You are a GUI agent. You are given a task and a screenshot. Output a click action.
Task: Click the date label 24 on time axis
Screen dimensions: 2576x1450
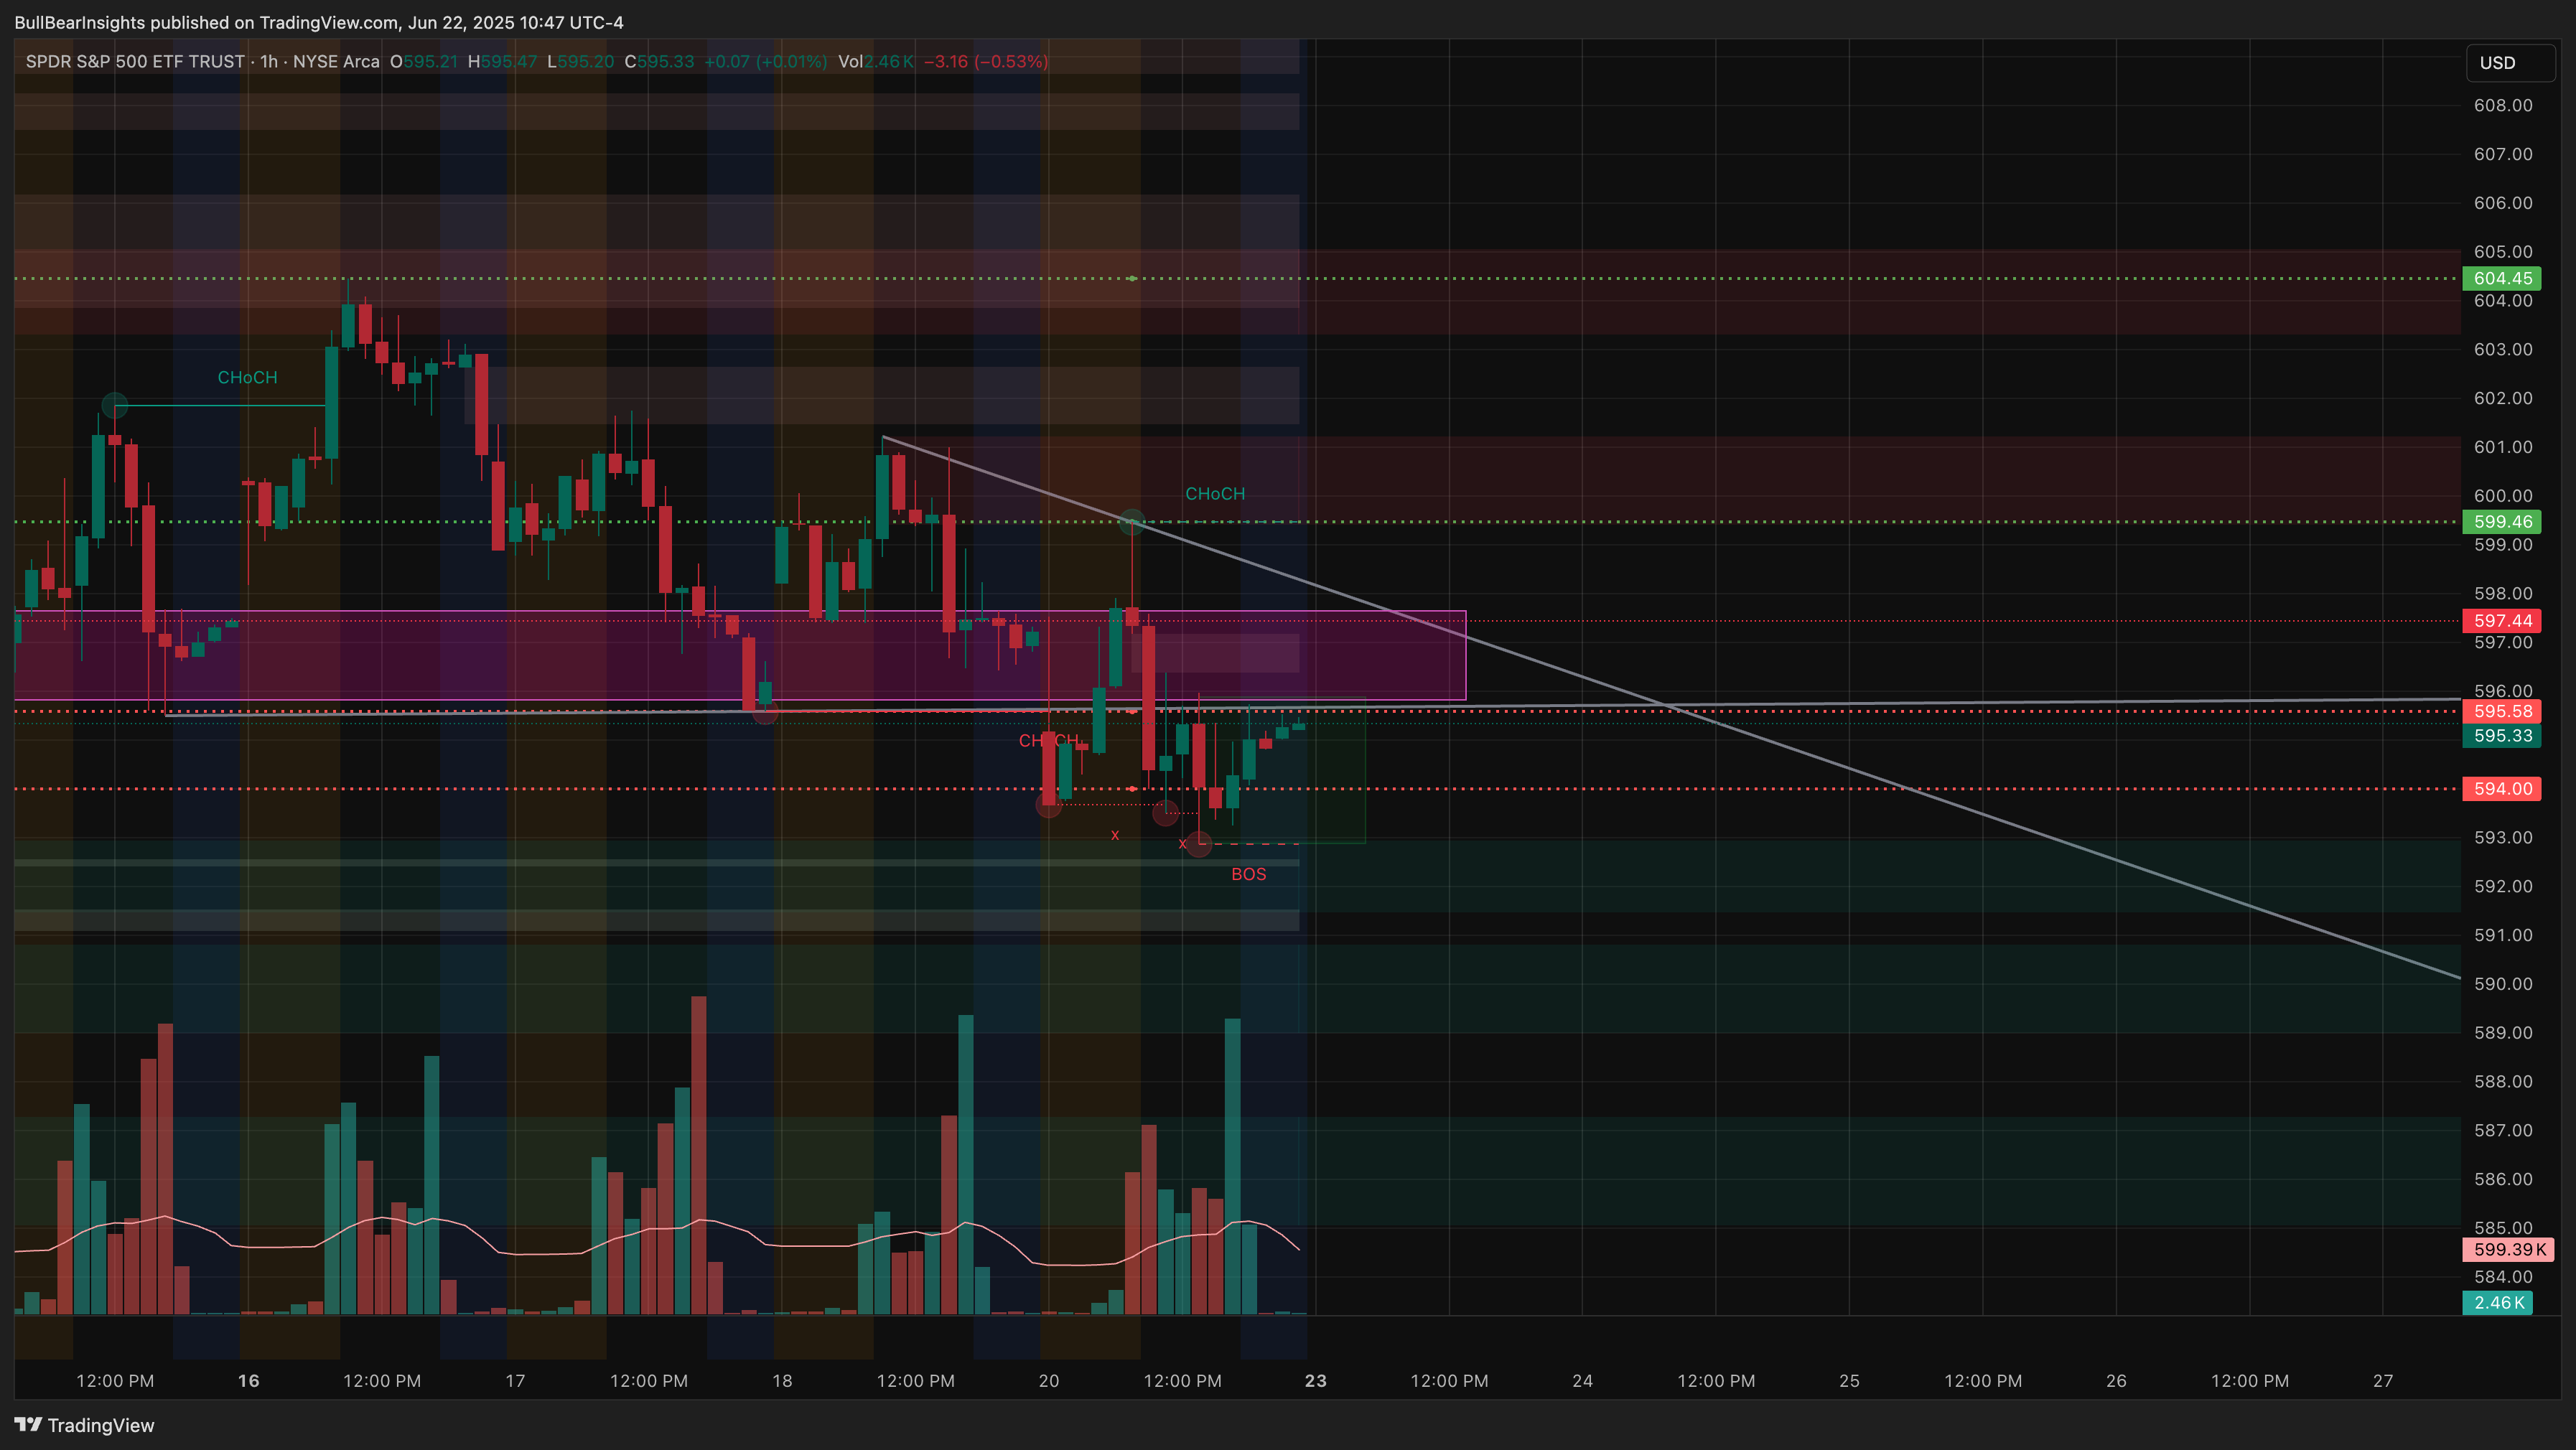tap(1582, 1381)
